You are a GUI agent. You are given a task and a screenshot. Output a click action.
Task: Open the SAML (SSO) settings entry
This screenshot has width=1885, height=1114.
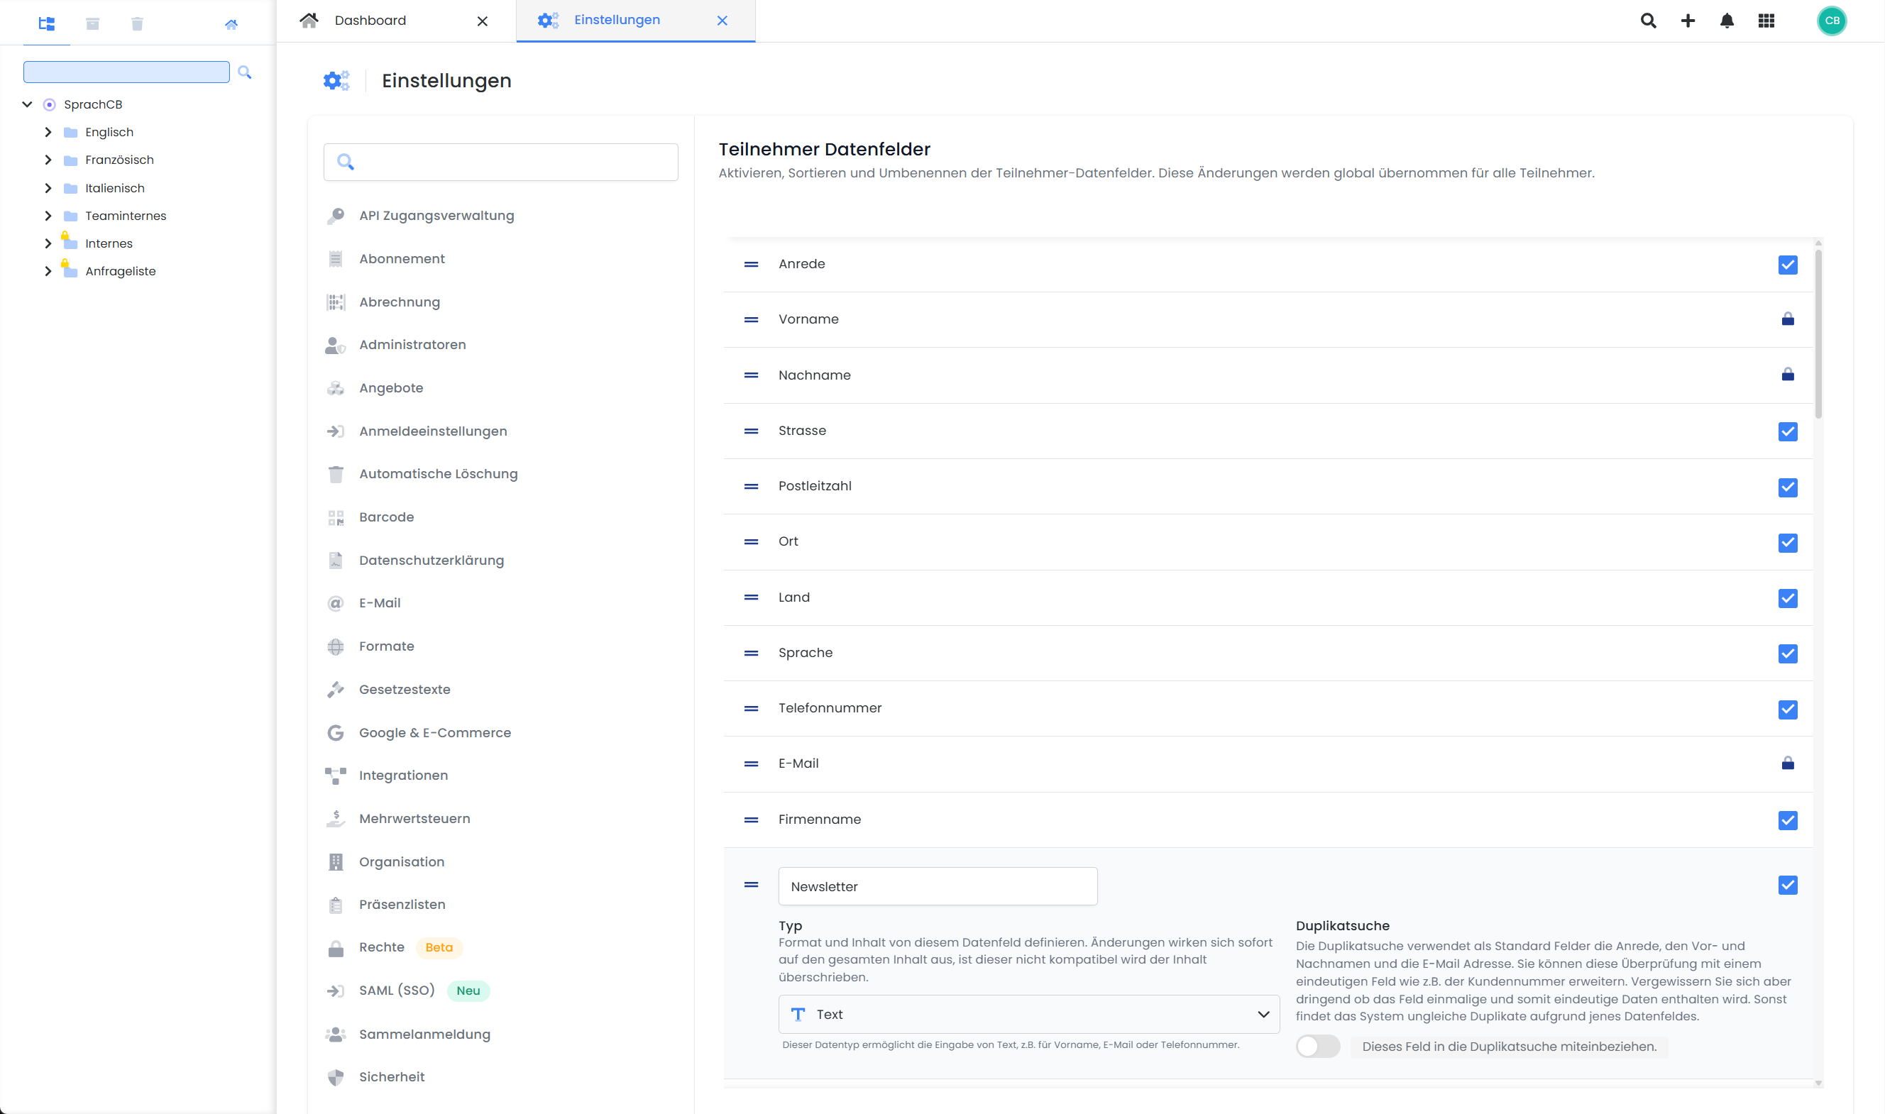[x=396, y=990]
